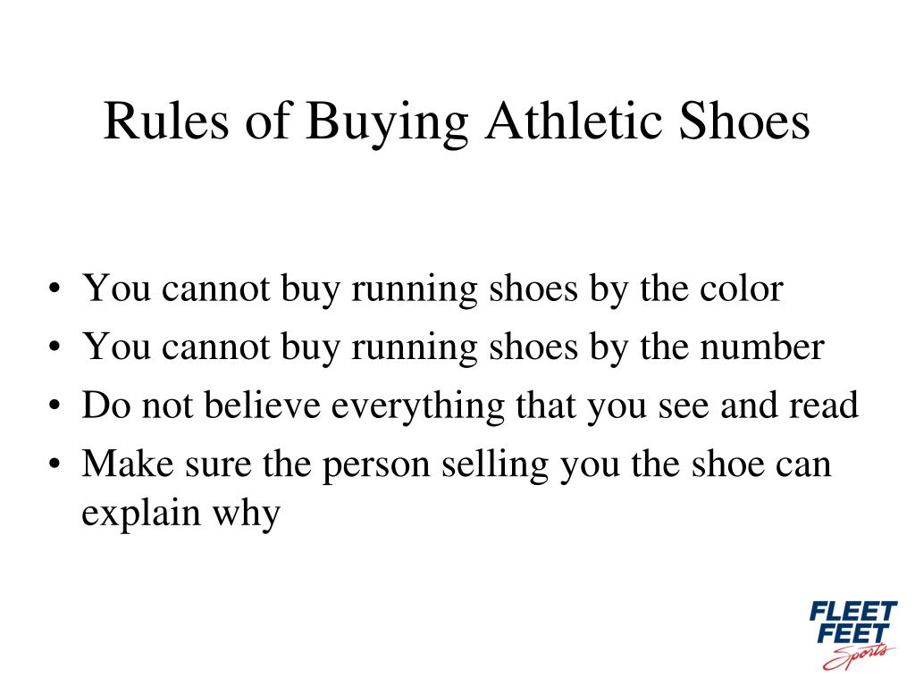The height and width of the screenshot is (686, 915).
Task: Click the 'explain why' text
Action: 180,514
